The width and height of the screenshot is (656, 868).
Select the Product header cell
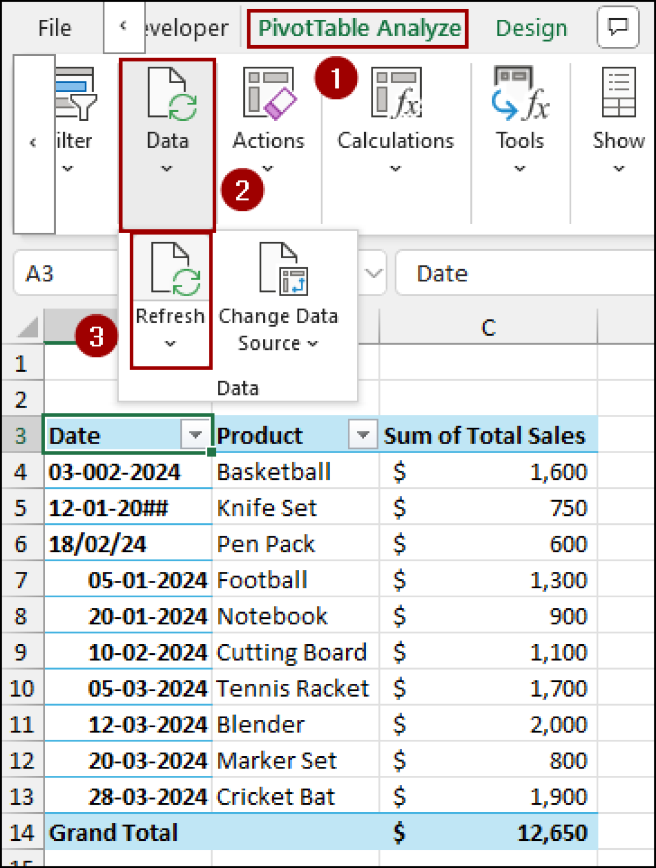click(x=296, y=435)
